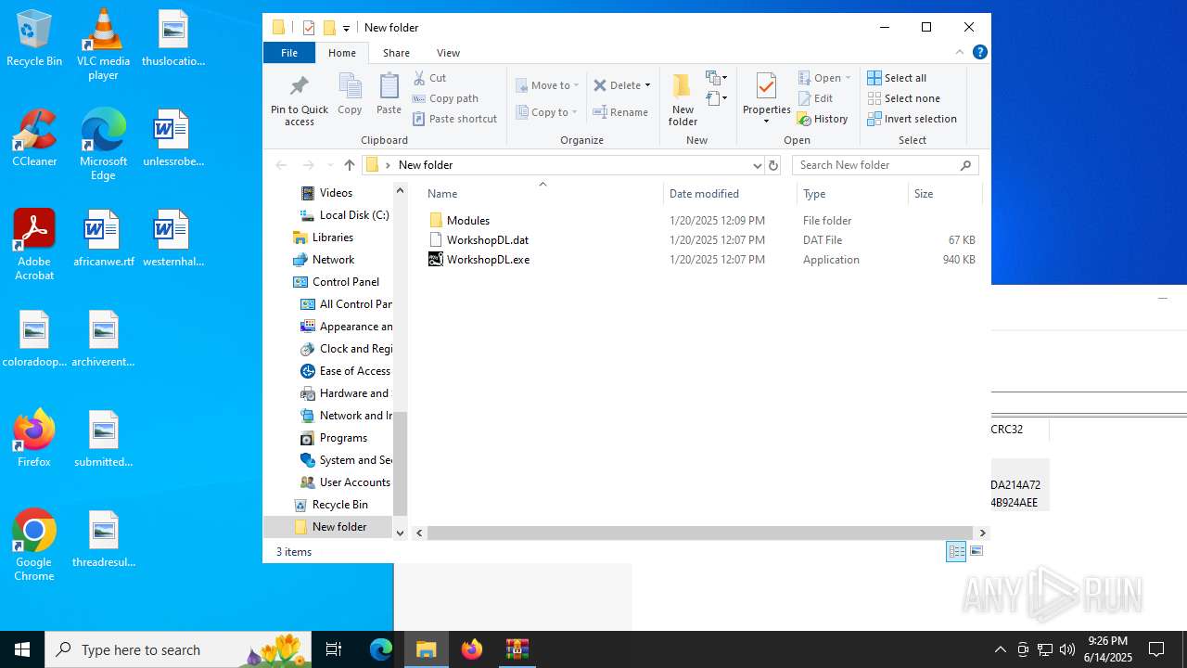The height and width of the screenshot is (668, 1187).
Task: Open Local Disk (C:) in navigation pane
Action: coord(344,215)
